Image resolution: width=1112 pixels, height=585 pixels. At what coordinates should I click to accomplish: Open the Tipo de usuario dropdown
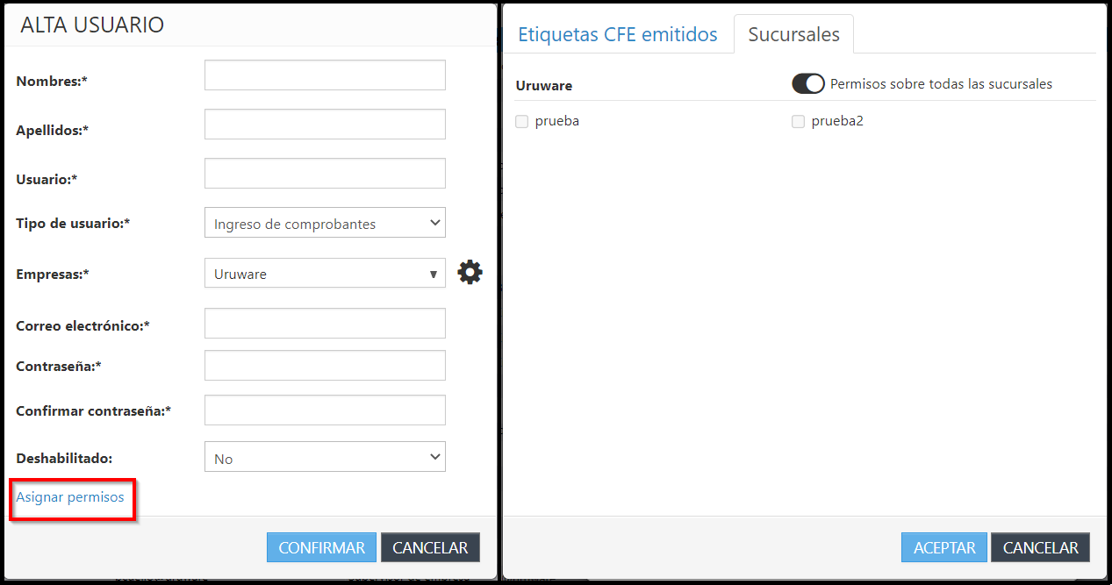coord(325,223)
